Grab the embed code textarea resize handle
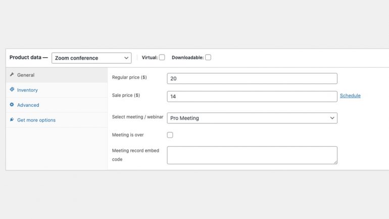The image size is (389, 219). click(335, 162)
